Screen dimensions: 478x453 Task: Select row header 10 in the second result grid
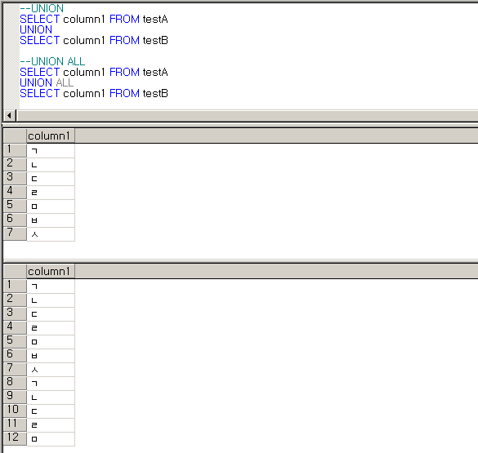tap(15, 411)
